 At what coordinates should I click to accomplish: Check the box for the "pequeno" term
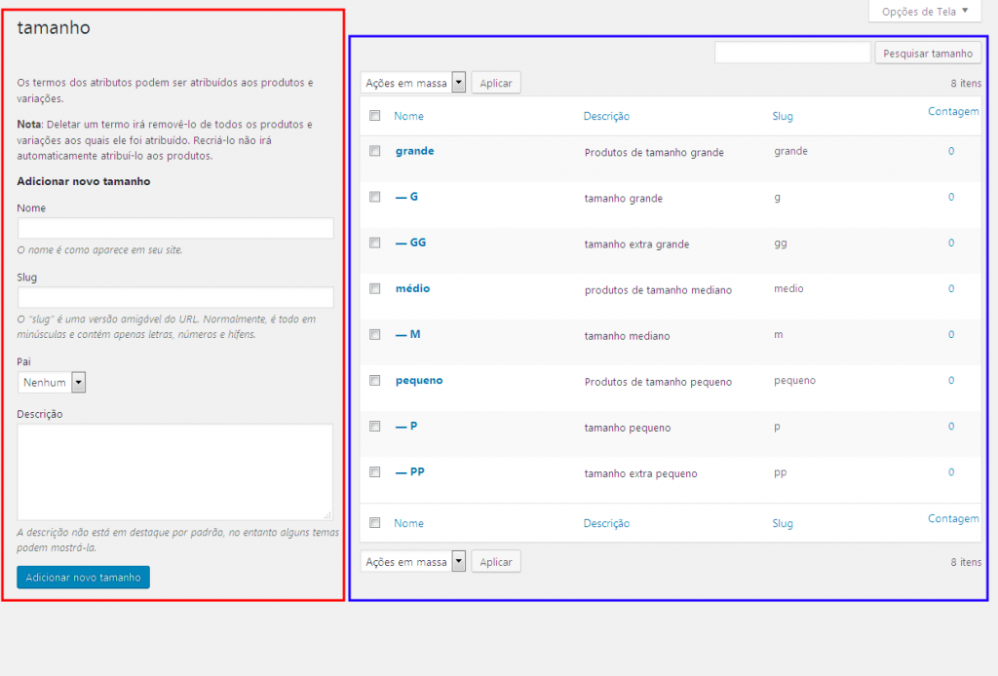coord(374,380)
